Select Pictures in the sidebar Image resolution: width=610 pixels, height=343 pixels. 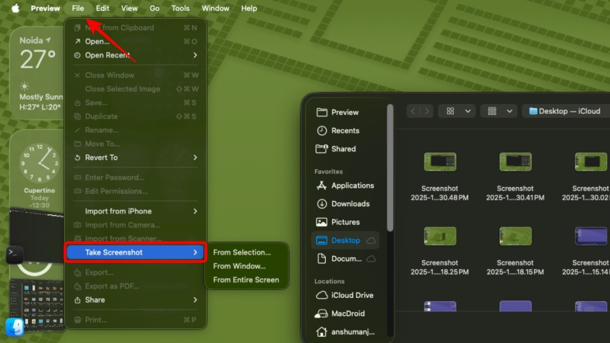[345, 222]
